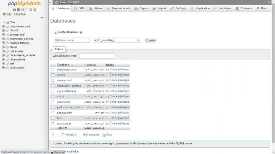
Task: Click the sort arrow in Database column
Action: coord(72,65)
